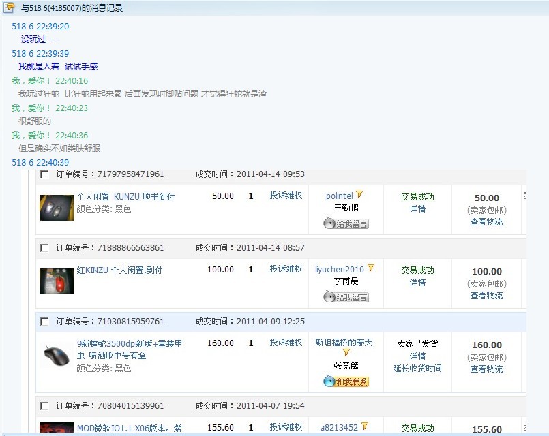The image size is (549, 436).
Task: Open item link 9新蝰蛇3500dp新版+重装甲虫
Action: (129, 349)
